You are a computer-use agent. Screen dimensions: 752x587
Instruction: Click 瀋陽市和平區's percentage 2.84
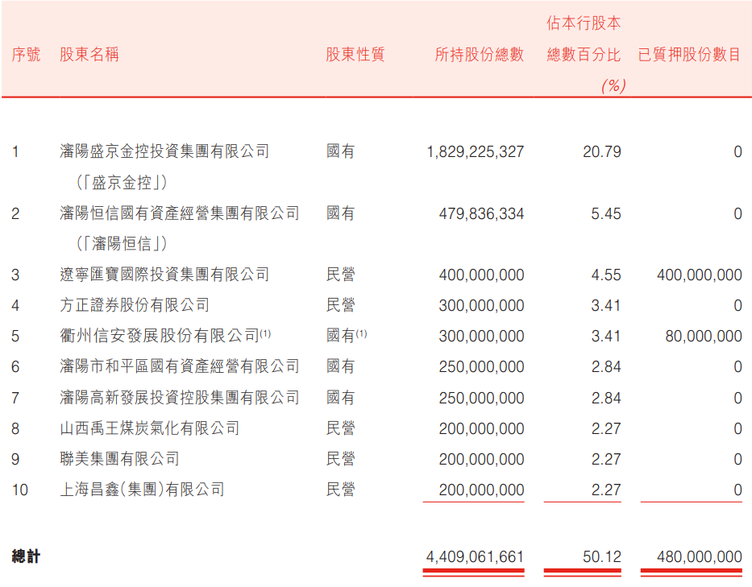click(606, 367)
